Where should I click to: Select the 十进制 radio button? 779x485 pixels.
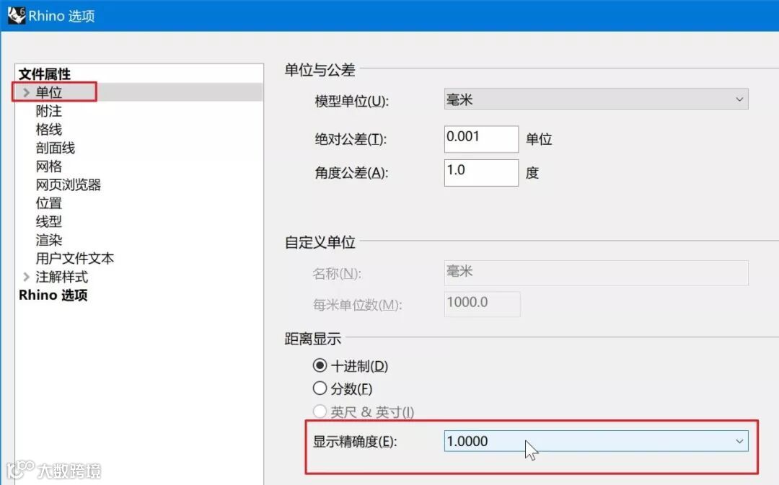click(x=320, y=366)
